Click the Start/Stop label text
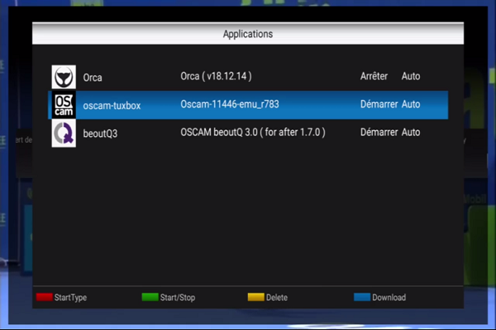 pos(178,298)
